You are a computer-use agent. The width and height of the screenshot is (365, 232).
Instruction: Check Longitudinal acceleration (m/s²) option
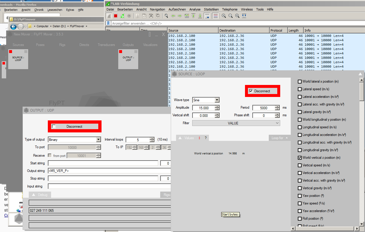pos(300,135)
